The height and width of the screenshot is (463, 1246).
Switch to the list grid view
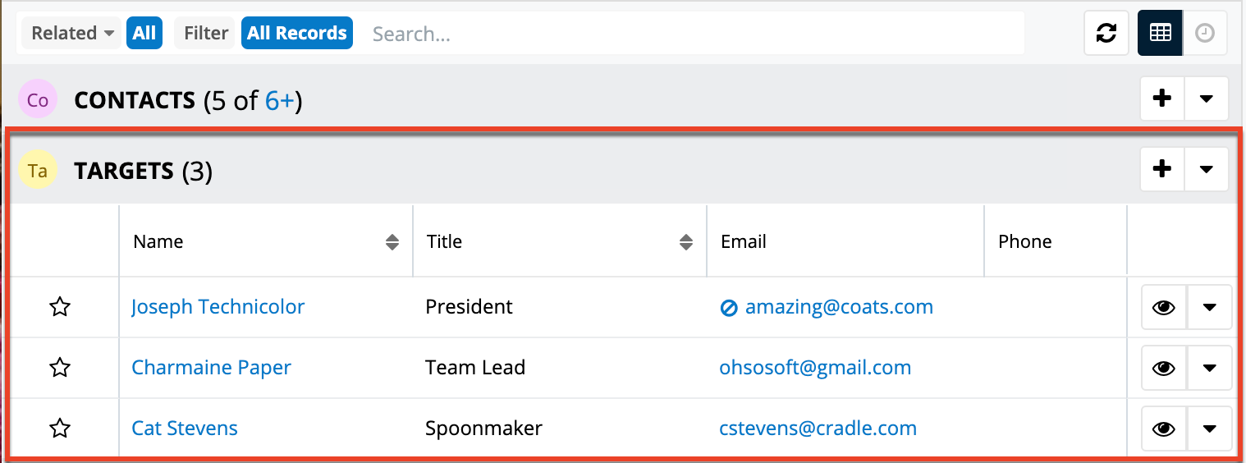tap(1160, 34)
